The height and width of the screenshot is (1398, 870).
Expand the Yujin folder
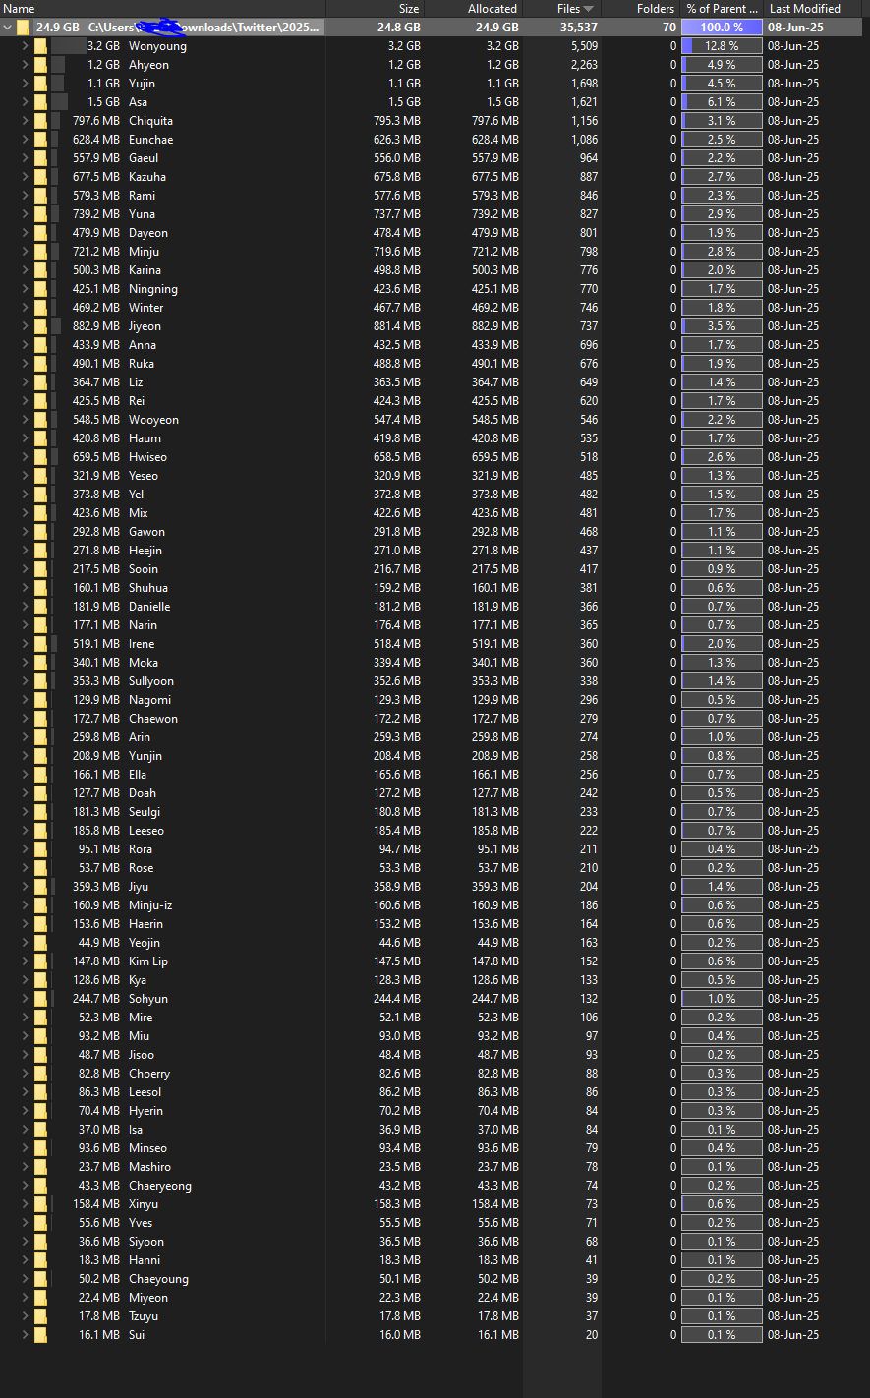26,84
